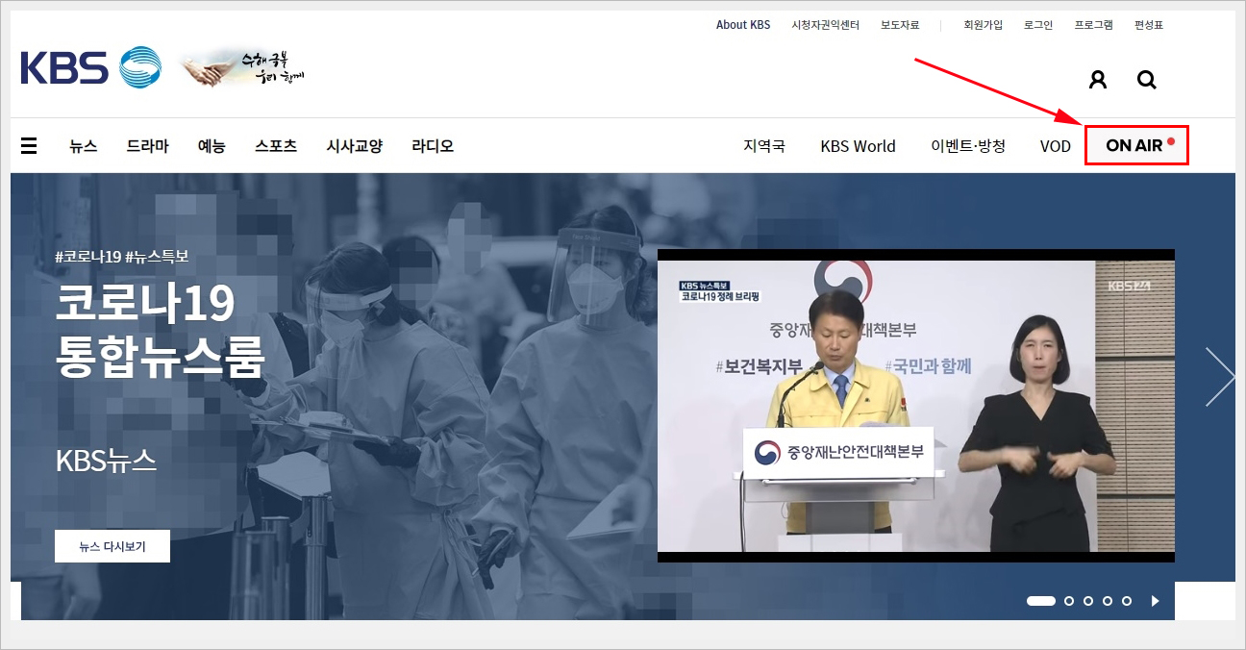This screenshot has height=650, width=1246.
Task: Select the third carousel dot
Action: coord(1088,601)
